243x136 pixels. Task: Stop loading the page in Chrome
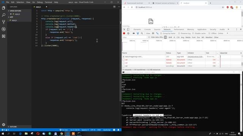[x=132, y=7]
